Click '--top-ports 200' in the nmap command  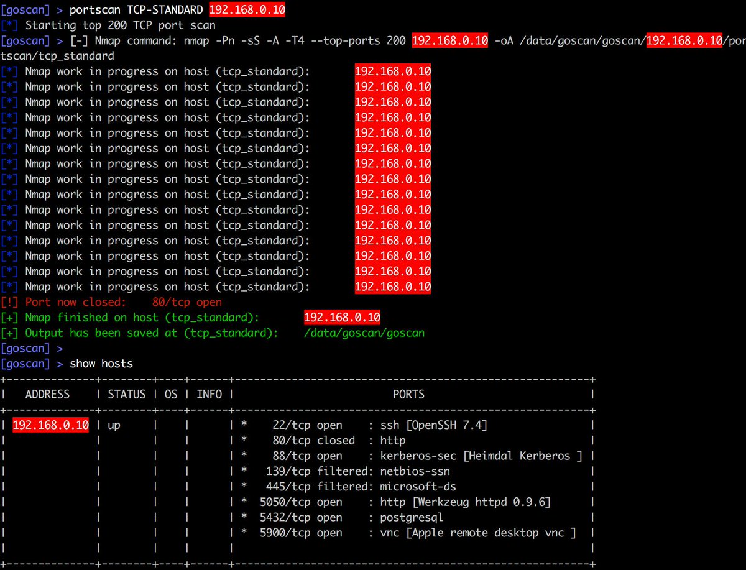coord(359,41)
